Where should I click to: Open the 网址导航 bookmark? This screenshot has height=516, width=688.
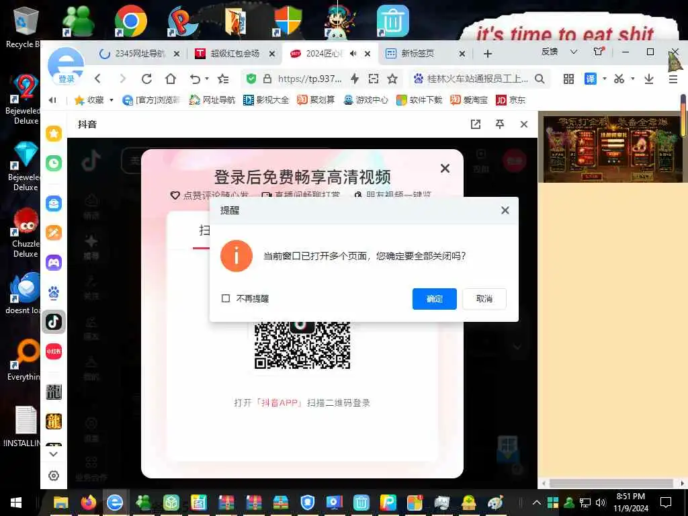pyautogui.click(x=212, y=100)
